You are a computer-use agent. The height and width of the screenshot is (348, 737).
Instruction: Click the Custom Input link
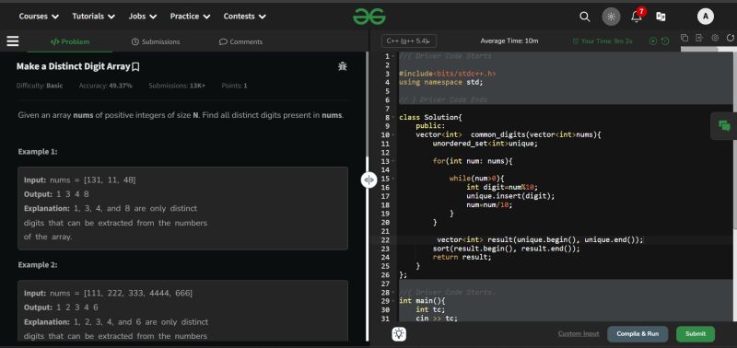(x=579, y=334)
